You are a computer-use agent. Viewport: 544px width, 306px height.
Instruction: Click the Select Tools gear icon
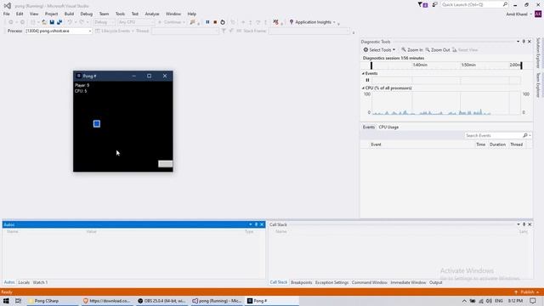365,50
